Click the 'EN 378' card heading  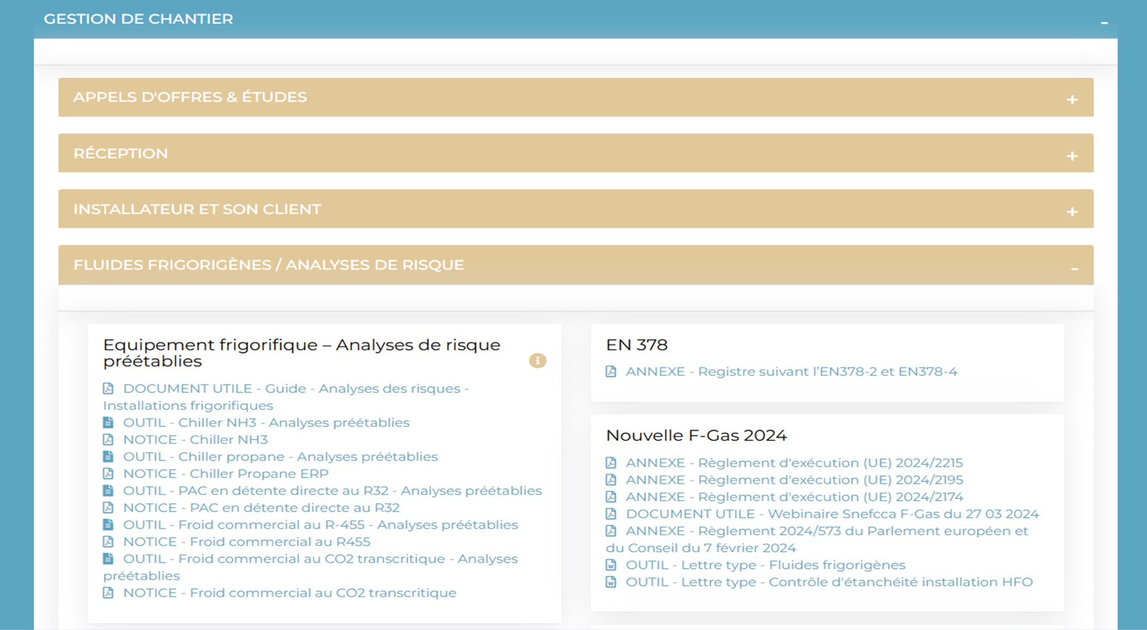tap(637, 345)
